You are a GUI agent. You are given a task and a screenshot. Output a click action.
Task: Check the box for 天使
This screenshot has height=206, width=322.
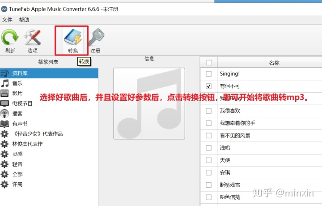[x=209, y=160]
